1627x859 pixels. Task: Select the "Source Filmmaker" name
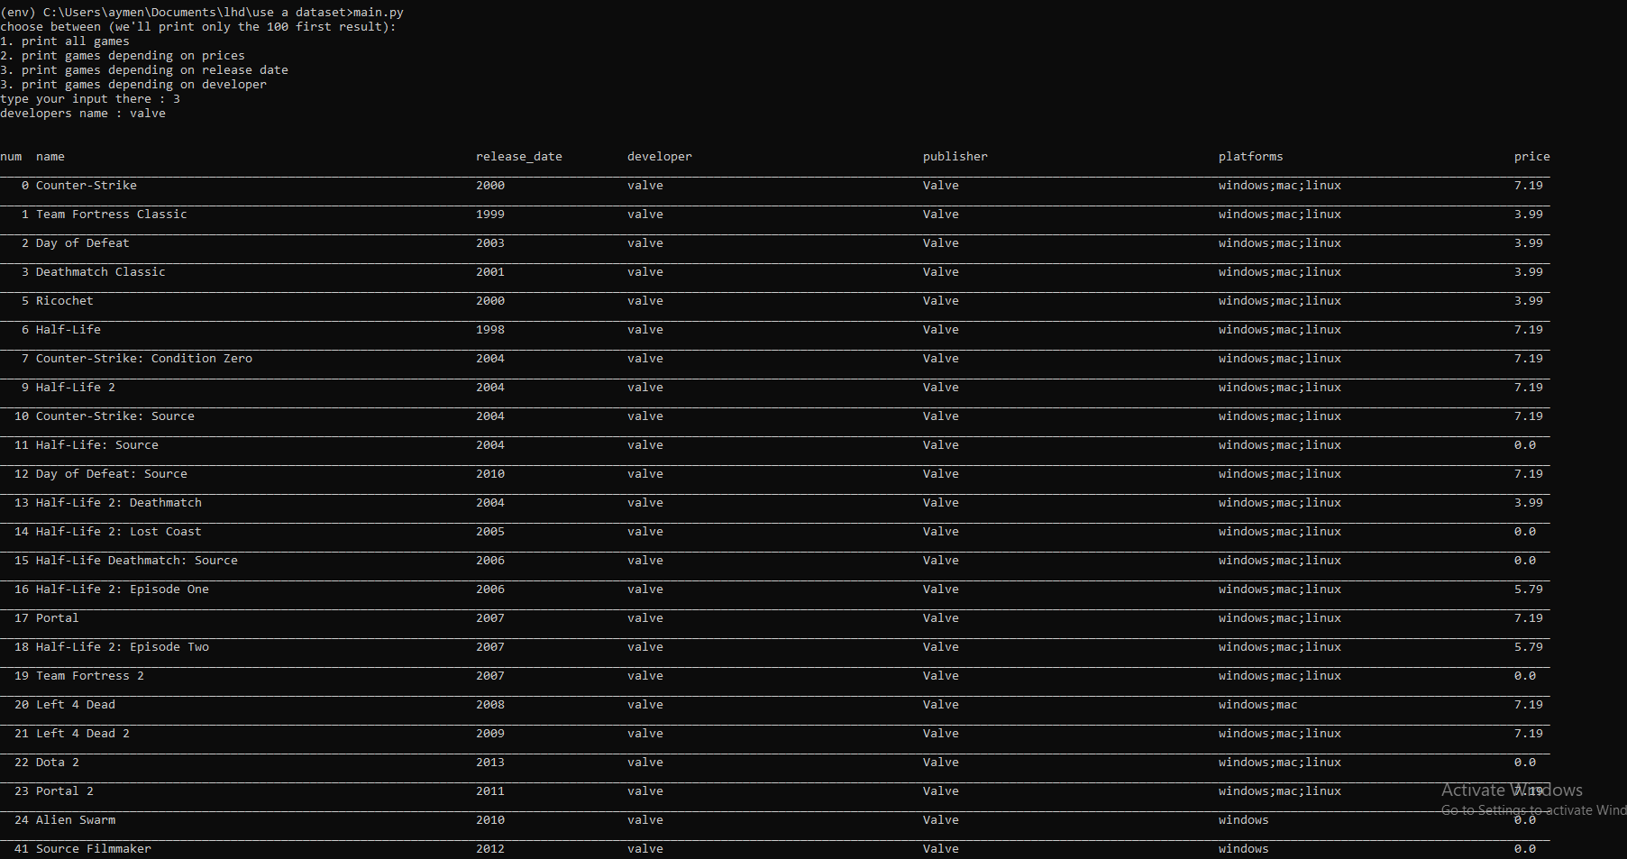pyautogui.click(x=94, y=848)
